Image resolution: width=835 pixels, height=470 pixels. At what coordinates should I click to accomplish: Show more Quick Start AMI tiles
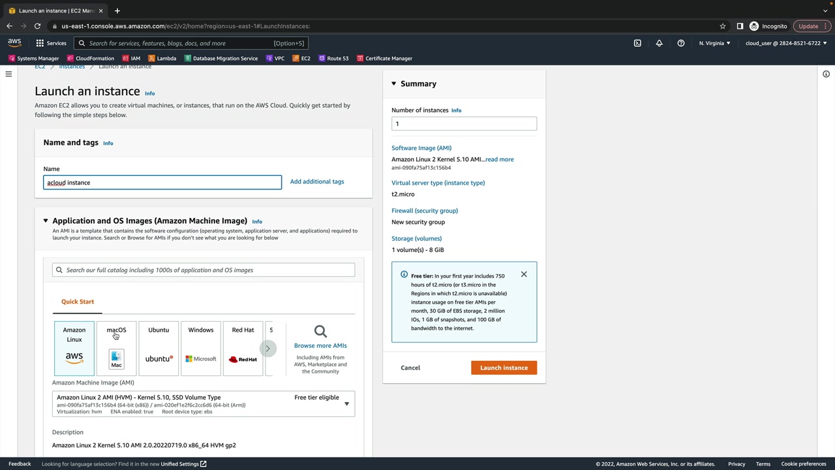tap(267, 349)
